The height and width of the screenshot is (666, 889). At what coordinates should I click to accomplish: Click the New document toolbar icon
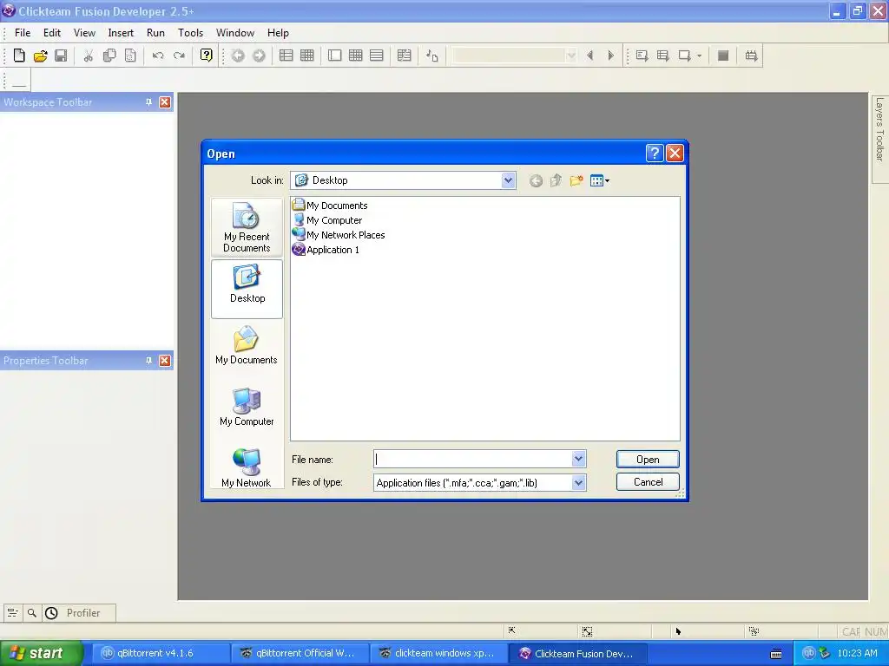tap(19, 55)
